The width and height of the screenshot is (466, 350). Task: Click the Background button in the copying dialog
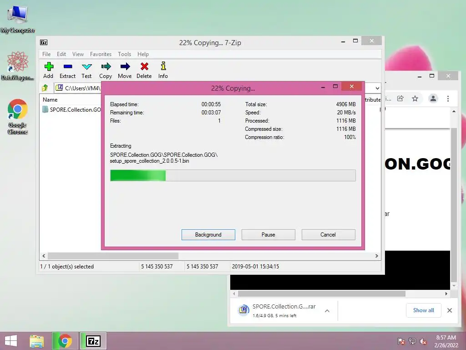point(208,235)
